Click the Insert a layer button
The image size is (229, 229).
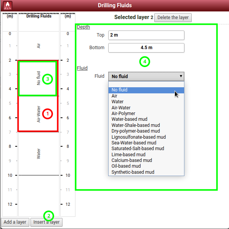[x=46, y=222]
